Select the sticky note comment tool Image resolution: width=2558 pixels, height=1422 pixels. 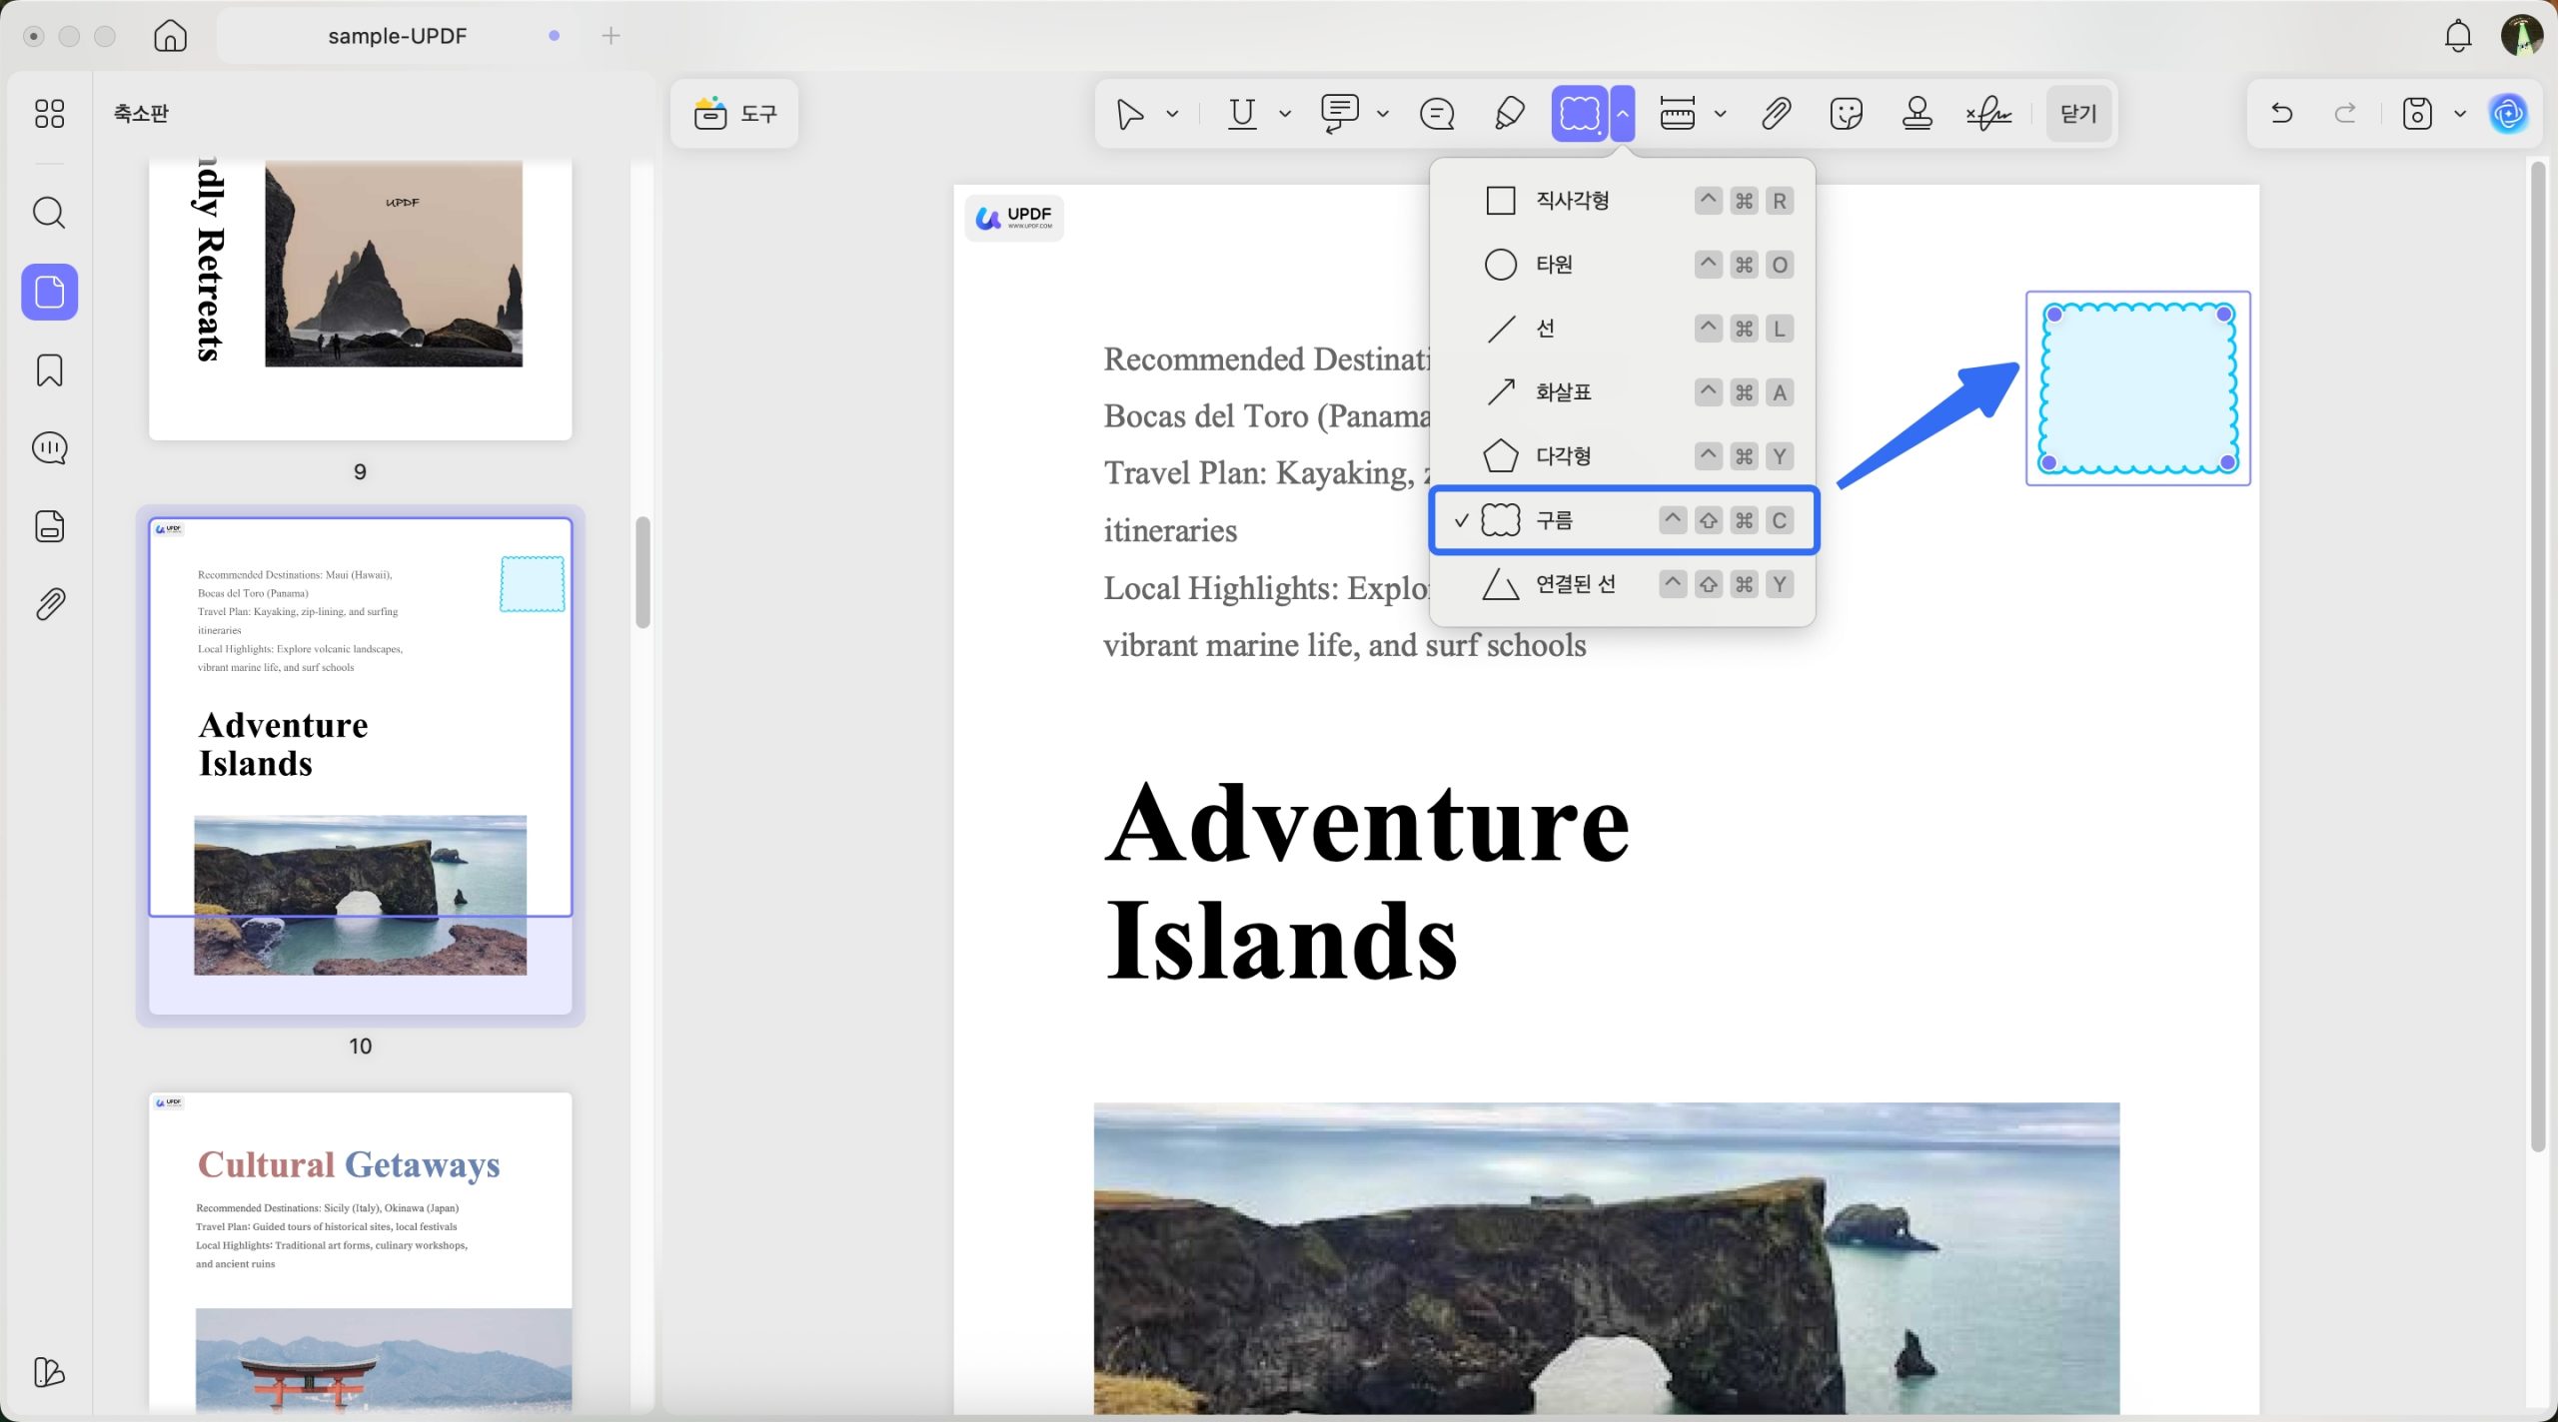pyautogui.click(x=1437, y=114)
